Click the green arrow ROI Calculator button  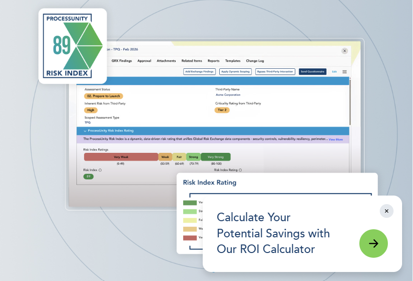click(x=373, y=244)
